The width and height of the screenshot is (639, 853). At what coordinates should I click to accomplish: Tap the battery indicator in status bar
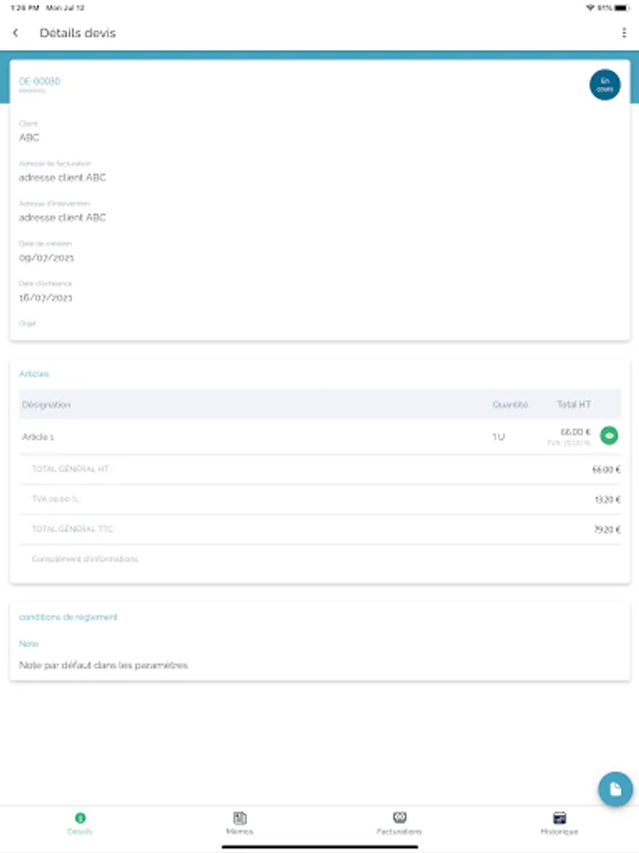(x=621, y=8)
